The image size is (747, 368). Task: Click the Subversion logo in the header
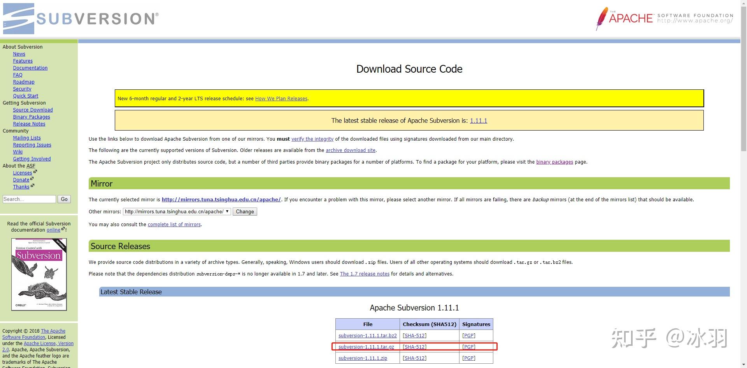81,18
